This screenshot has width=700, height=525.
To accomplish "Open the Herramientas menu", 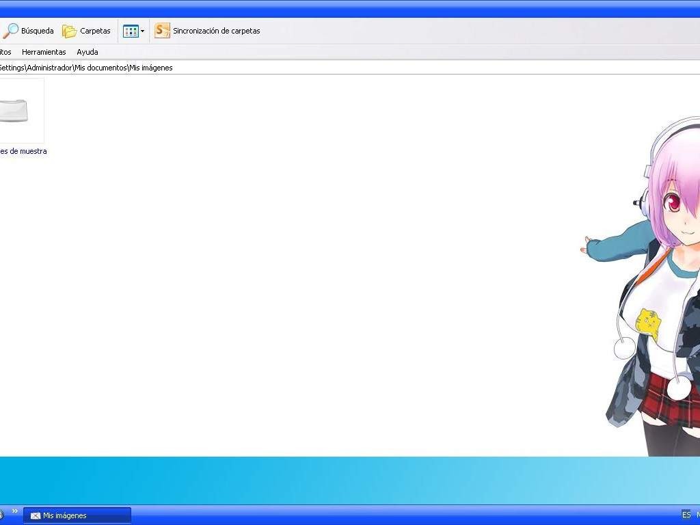I will 44,52.
